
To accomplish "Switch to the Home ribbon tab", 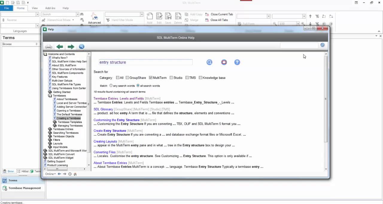I will click(x=21, y=8).
